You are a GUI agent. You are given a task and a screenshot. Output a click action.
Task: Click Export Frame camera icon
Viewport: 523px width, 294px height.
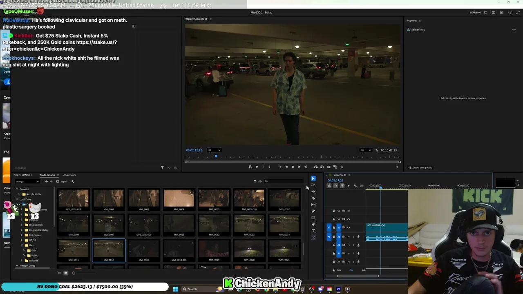click(x=329, y=167)
